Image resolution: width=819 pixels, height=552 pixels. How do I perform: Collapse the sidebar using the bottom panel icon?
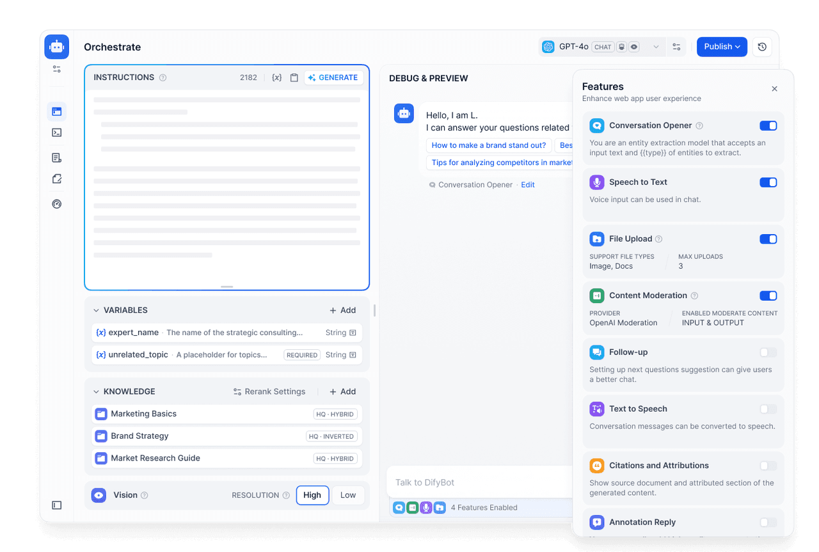coord(56,505)
